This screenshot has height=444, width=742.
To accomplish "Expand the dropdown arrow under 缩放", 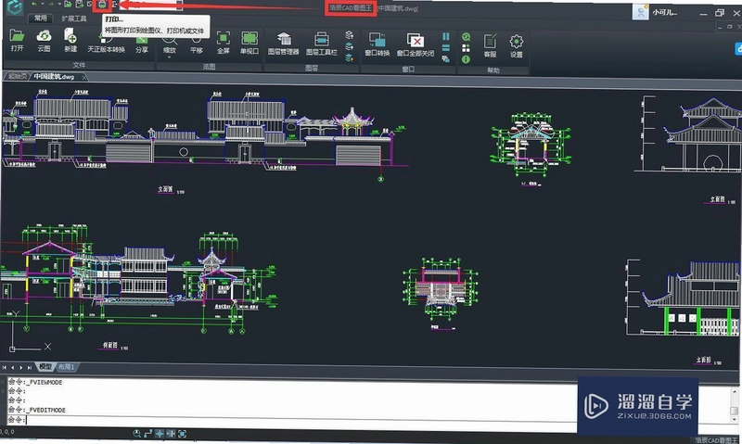I will click(170, 57).
